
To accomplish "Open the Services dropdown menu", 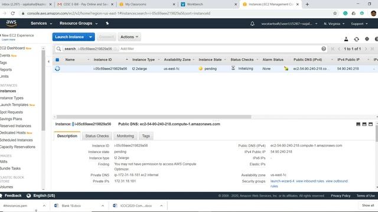I will click(x=41, y=24).
